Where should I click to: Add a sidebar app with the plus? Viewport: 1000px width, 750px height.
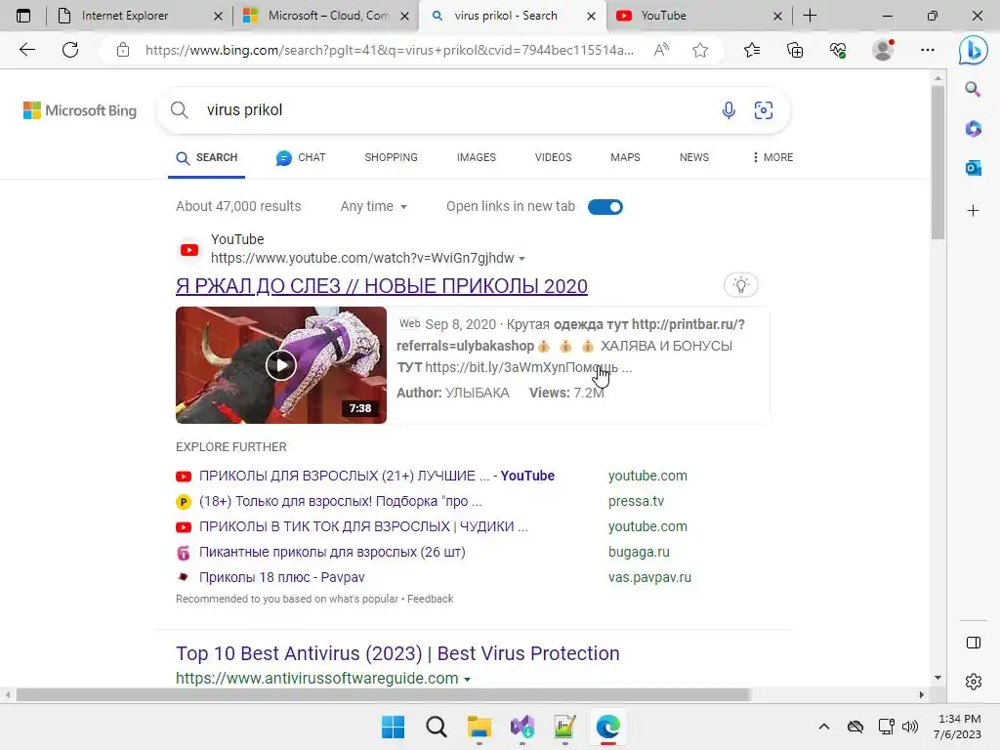coord(973,211)
